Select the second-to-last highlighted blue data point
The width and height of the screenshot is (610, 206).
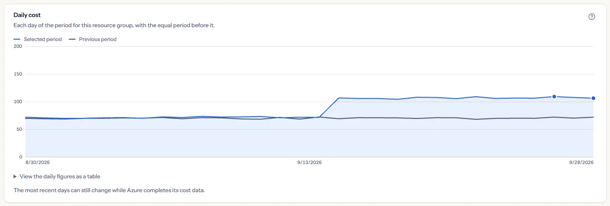point(554,96)
